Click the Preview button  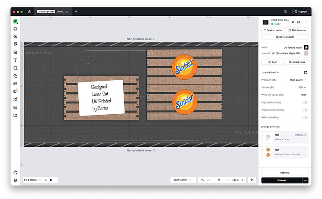pos(285,173)
